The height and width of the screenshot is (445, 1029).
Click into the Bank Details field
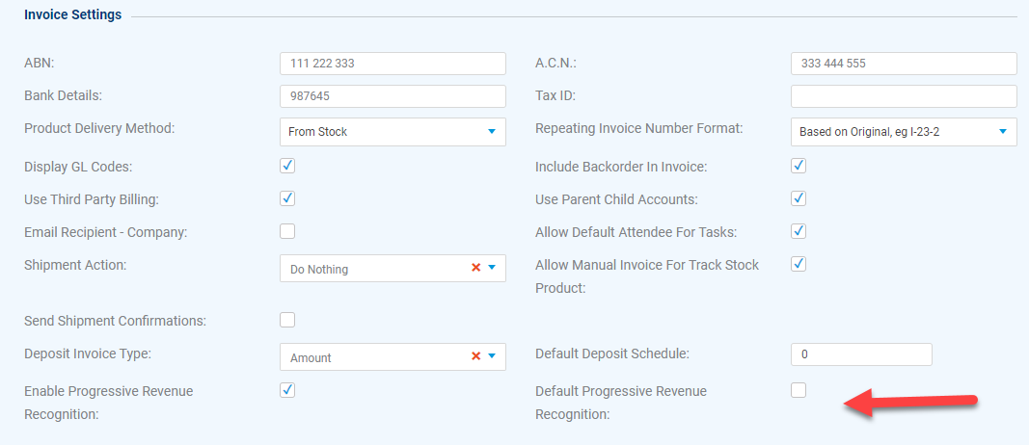(x=393, y=96)
